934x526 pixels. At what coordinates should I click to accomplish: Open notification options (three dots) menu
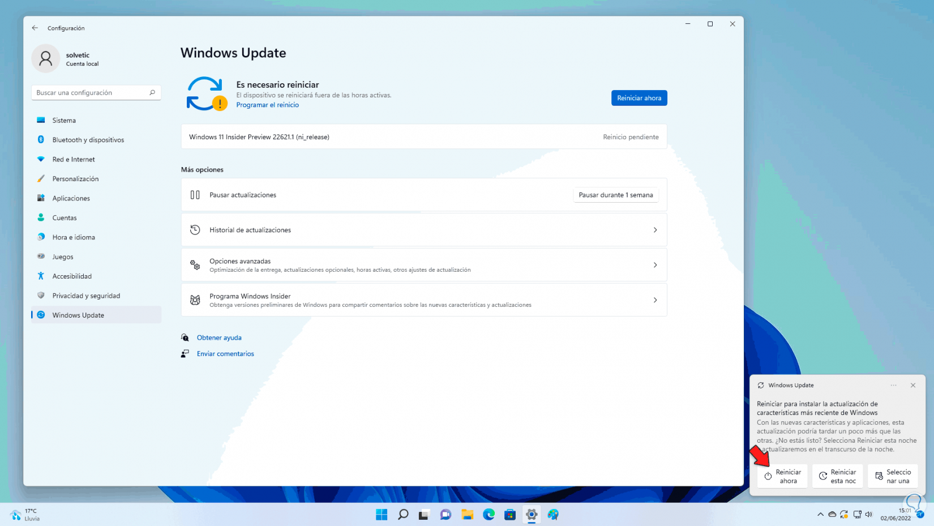point(893,386)
